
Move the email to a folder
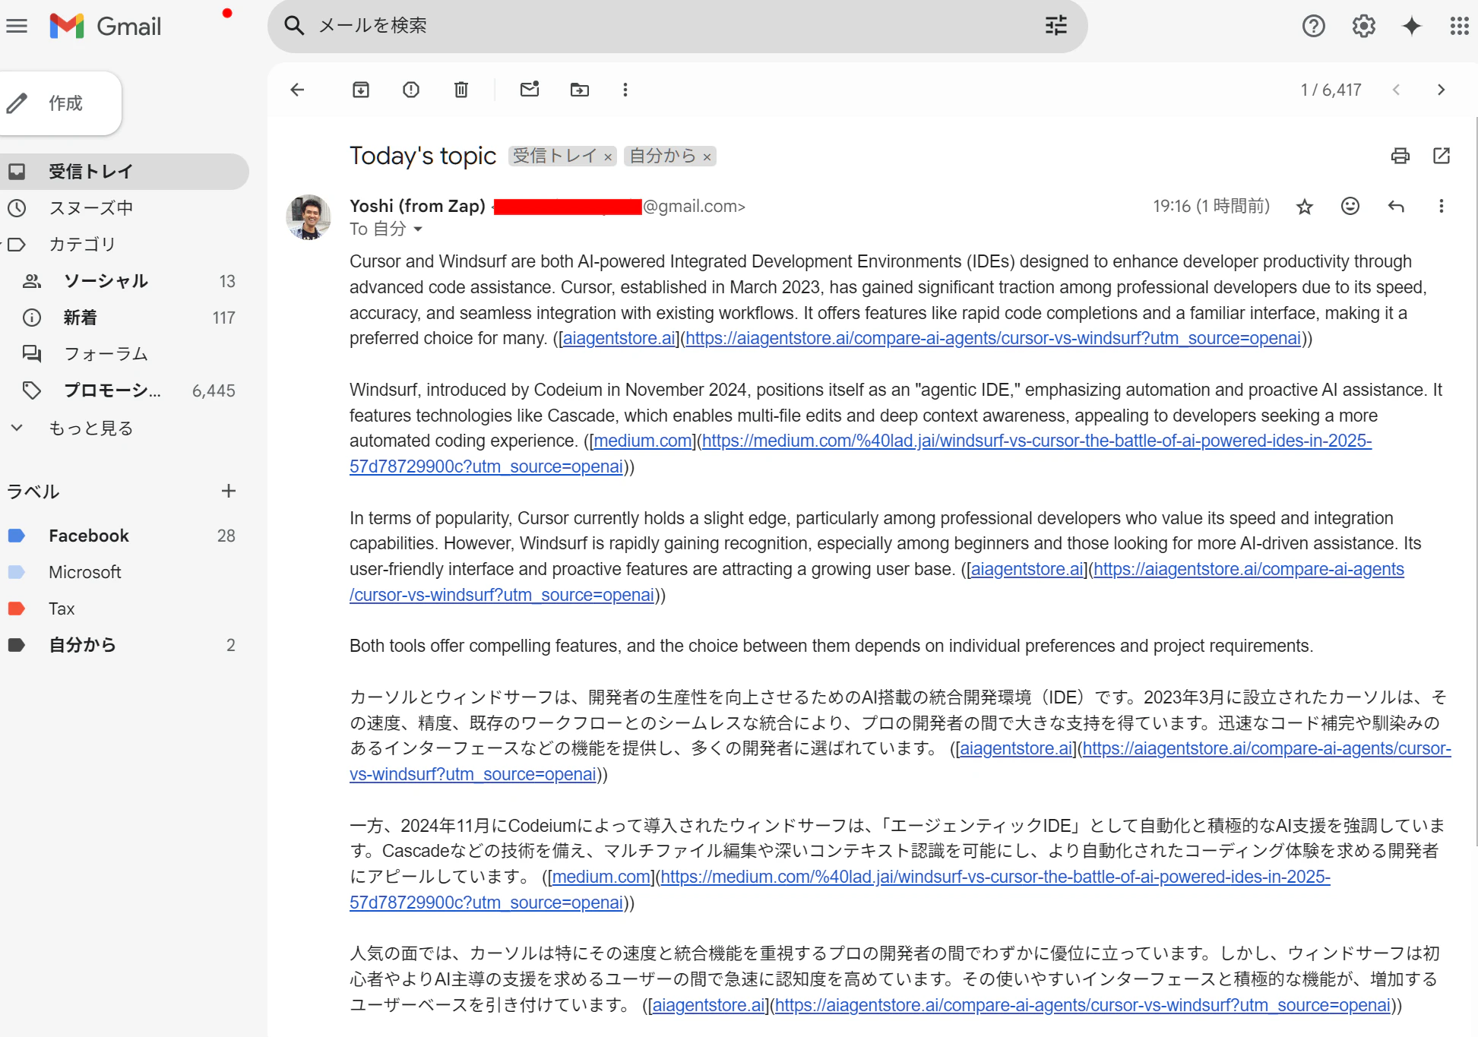point(580,90)
